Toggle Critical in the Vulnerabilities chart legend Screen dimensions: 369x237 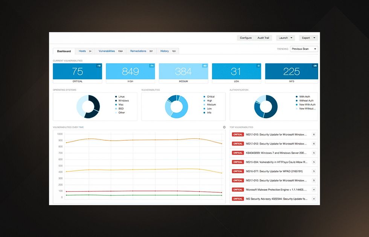pos(211,97)
